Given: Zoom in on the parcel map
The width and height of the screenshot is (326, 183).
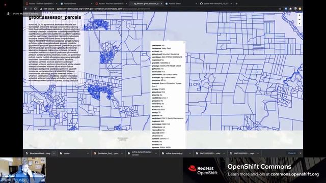Looking at the screenshot, I should (300, 15).
